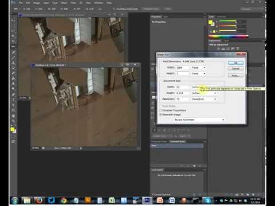This screenshot has height=206, width=275.
Task: Select the Move tool
Action: [13, 20]
